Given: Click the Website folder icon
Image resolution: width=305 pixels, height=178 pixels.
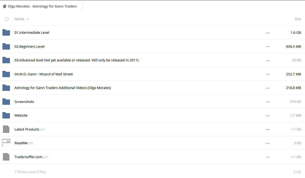Looking at the screenshot, I should [x=6, y=115].
